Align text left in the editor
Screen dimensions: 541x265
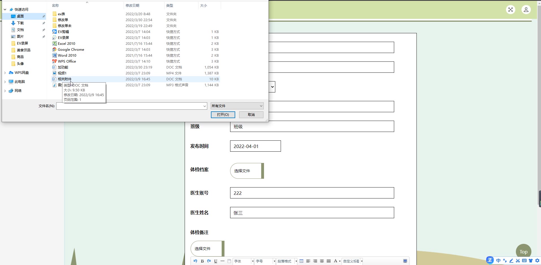[x=308, y=261]
